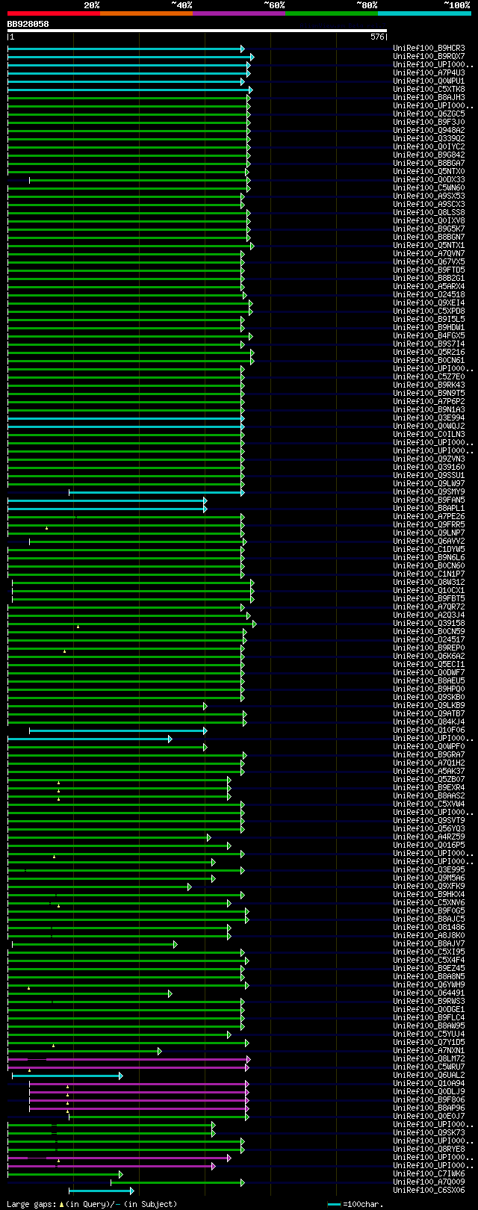Click the 'Large gaps' legend text
Viewport: 478px width, 1210px height.
coord(32,1204)
